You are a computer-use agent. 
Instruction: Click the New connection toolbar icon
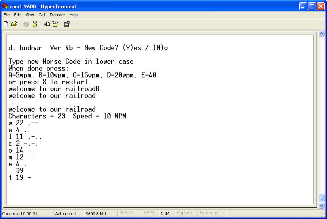[6, 24]
